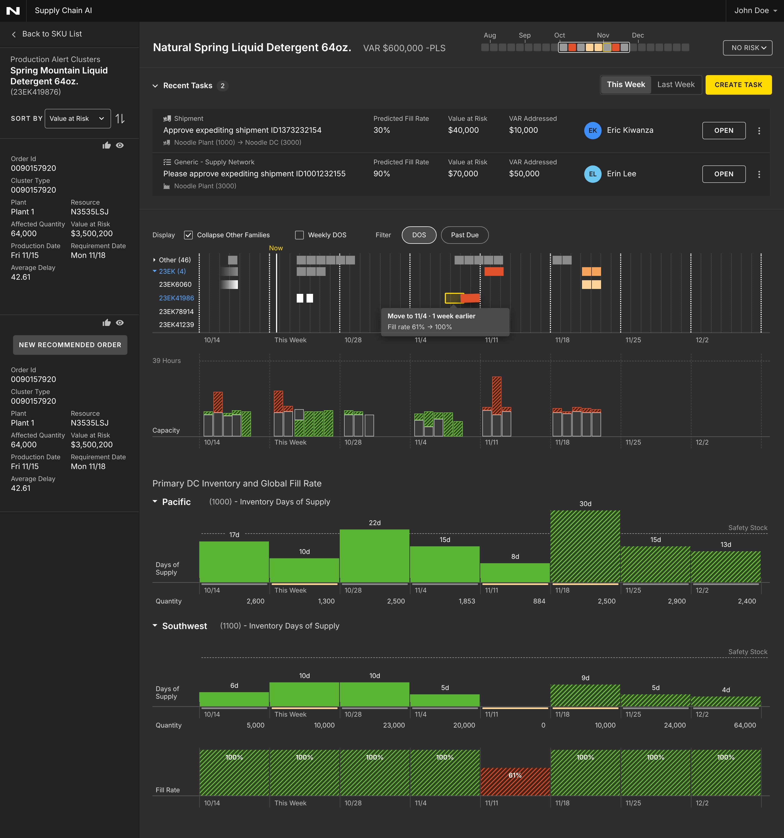Collapse the Southwest inventory section

[155, 626]
